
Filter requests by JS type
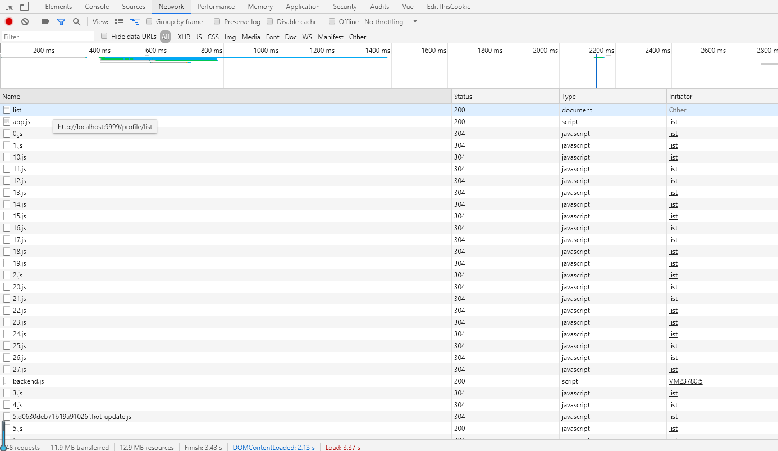(x=199, y=37)
